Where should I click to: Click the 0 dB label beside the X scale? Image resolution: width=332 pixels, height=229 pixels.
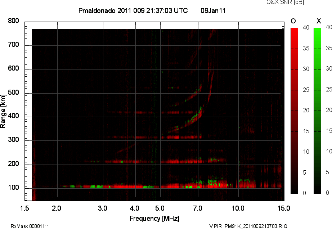[x=327, y=193]
